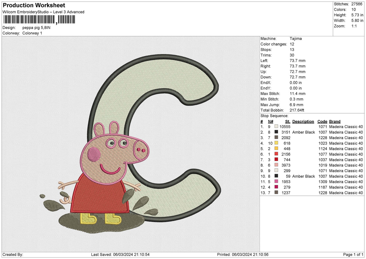Click the Machine value Tajima
366x259 pixels.
pos(296,39)
